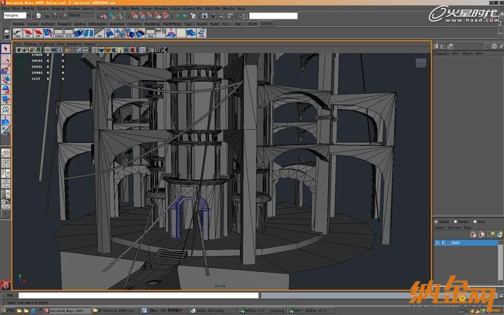The image size is (504, 315).
Task: Move selected layer up icon
Action: click(x=474, y=234)
